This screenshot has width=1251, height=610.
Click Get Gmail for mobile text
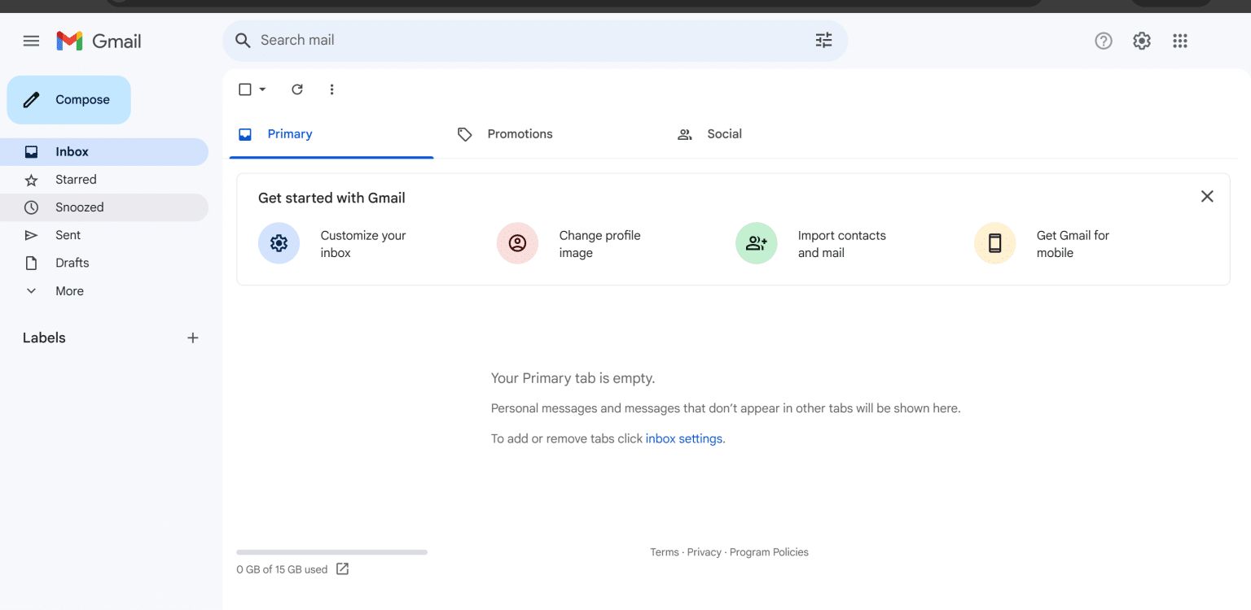coord(1073,244)
